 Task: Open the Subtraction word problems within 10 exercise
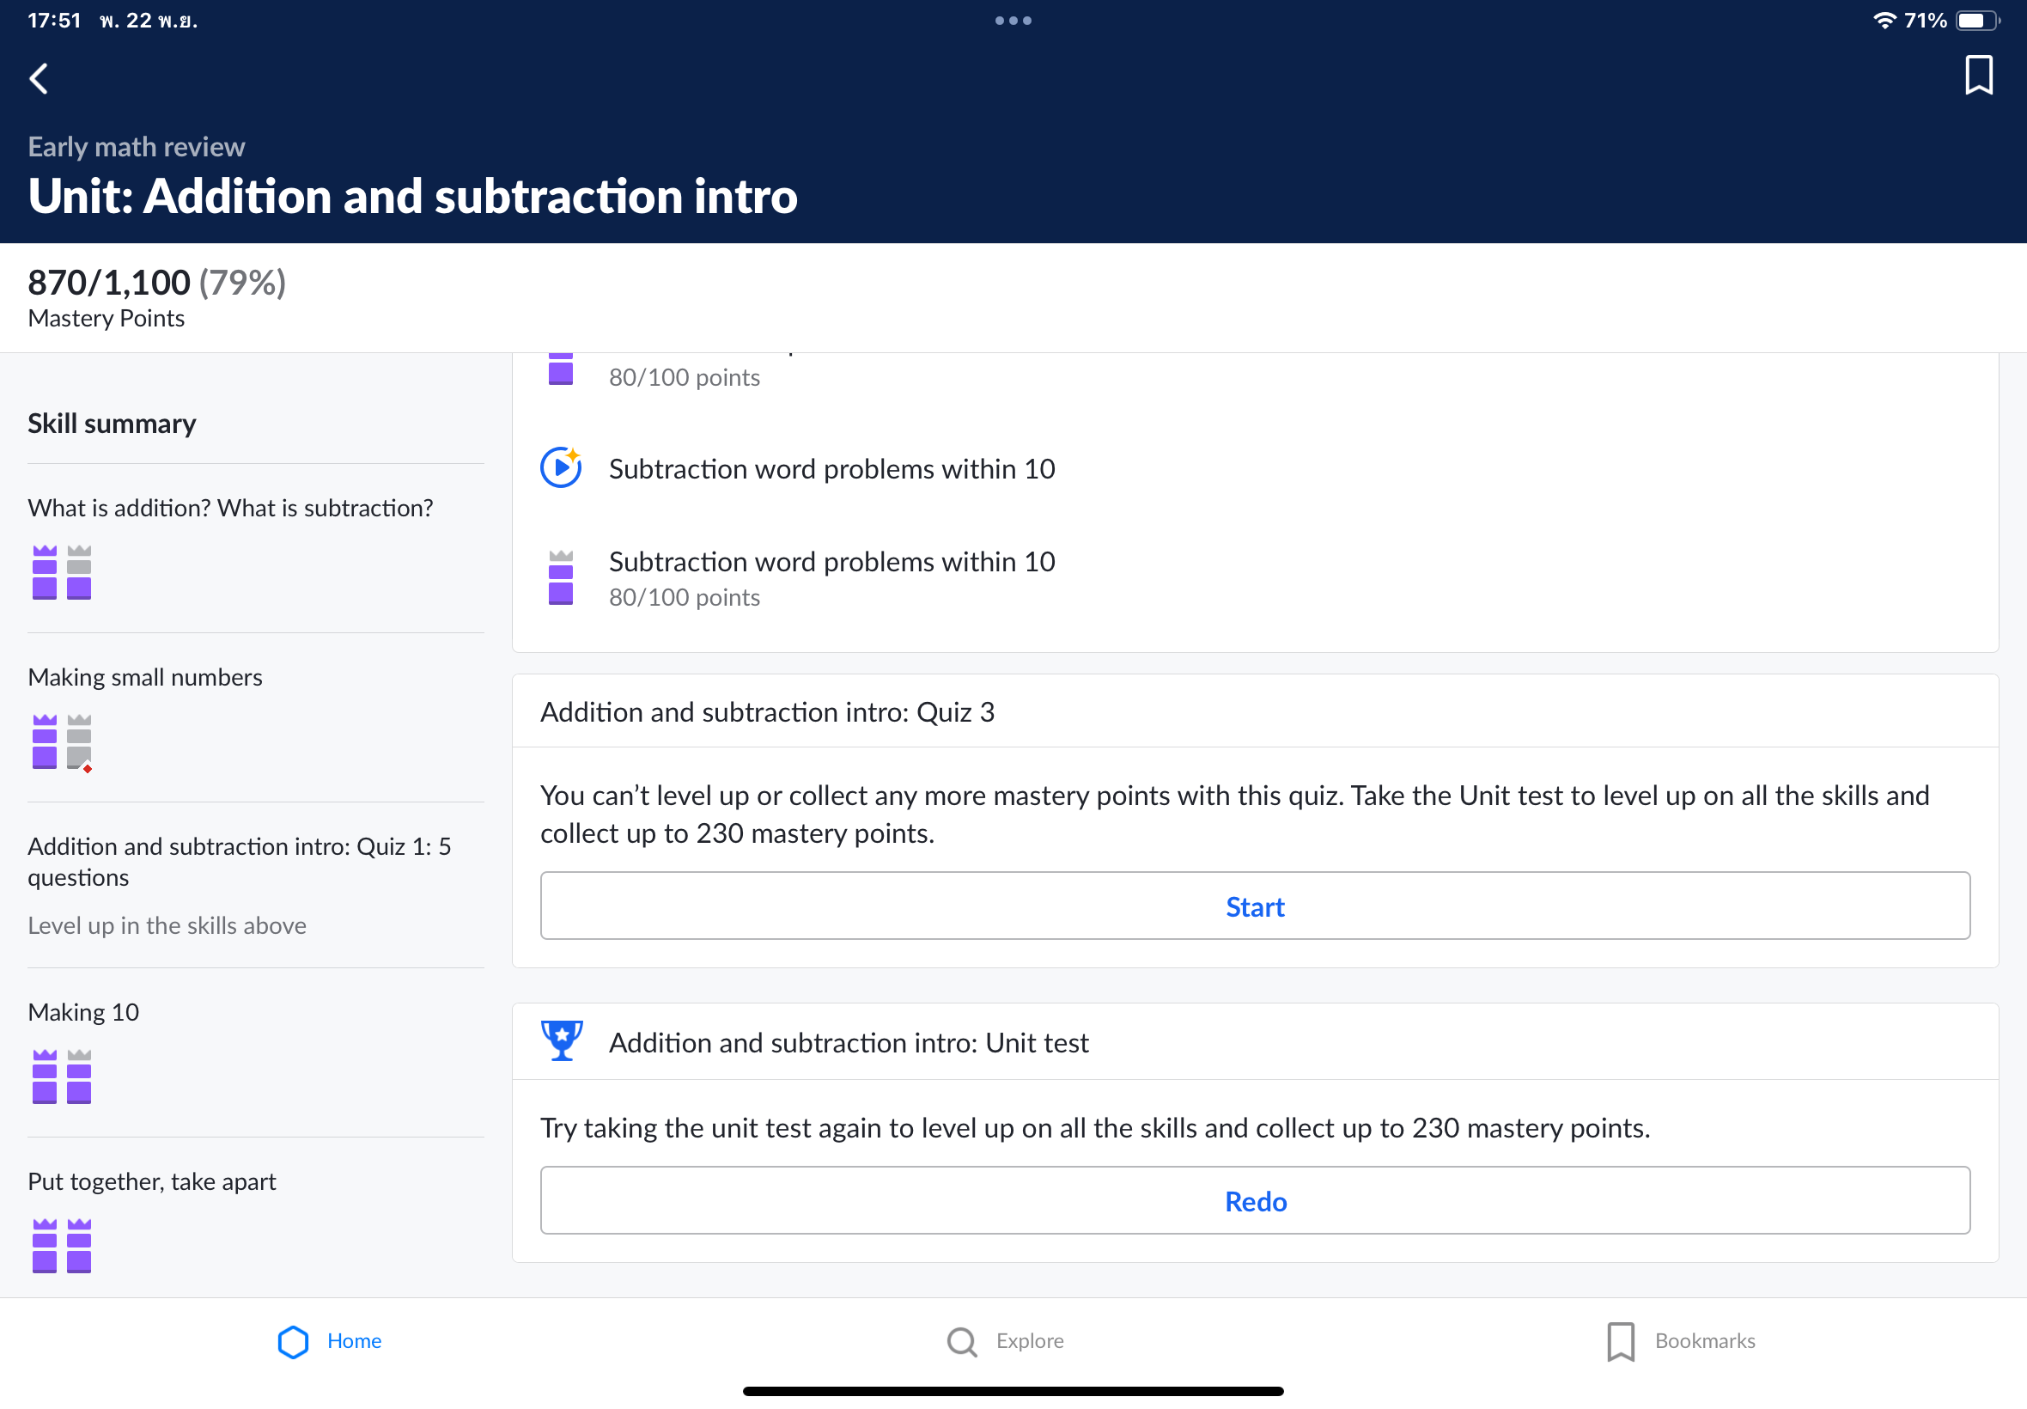coord(831,563)
